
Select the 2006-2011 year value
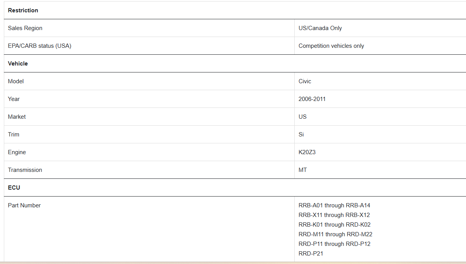(312, 99)
